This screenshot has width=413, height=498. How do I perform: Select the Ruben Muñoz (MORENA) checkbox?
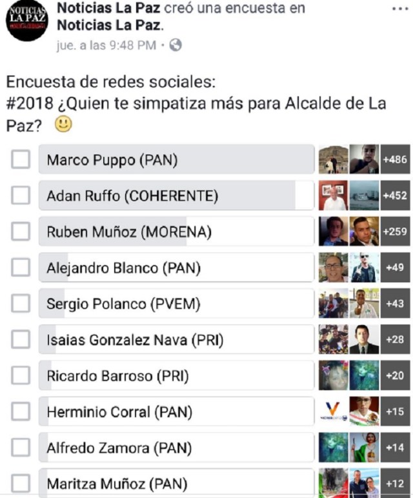pos(21,232)
